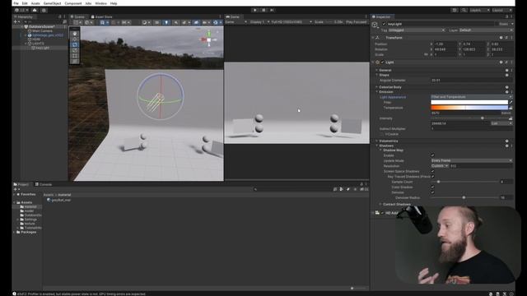Open the File menu
Screen dimensions: 527x296
coord(16,3)
